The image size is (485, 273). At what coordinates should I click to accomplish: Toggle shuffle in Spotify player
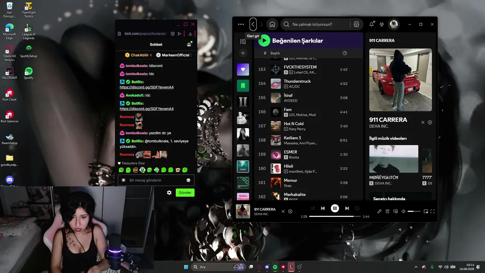coord(313,208)
